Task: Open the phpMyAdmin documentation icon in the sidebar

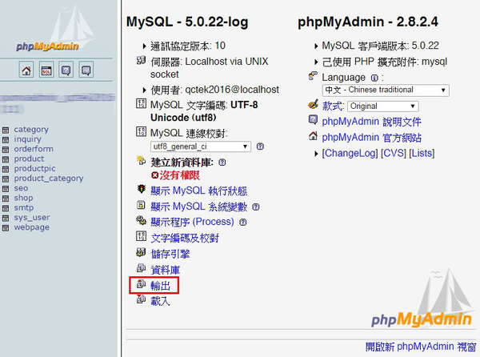Action: [66, 70]
